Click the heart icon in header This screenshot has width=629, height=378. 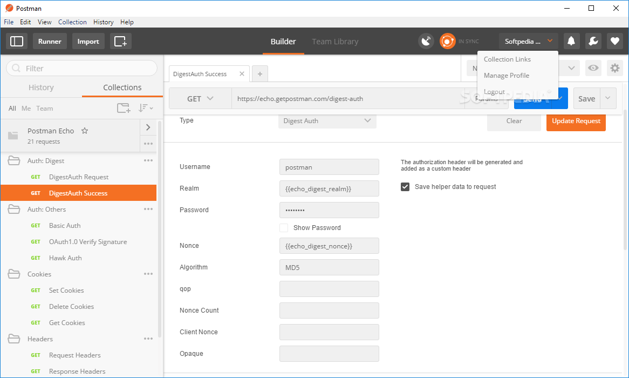coord(614,41)
